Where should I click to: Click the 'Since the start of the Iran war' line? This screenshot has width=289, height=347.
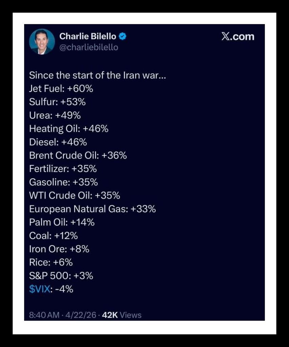[x=97, y=75]
